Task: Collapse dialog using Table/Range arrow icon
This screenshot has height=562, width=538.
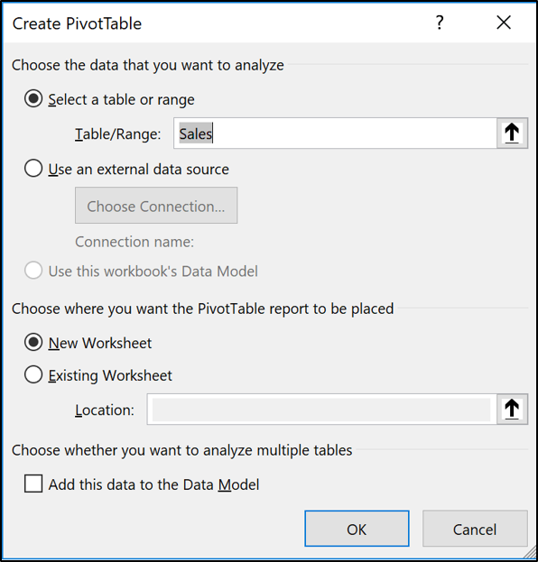Action: click(x=512, y=133)
